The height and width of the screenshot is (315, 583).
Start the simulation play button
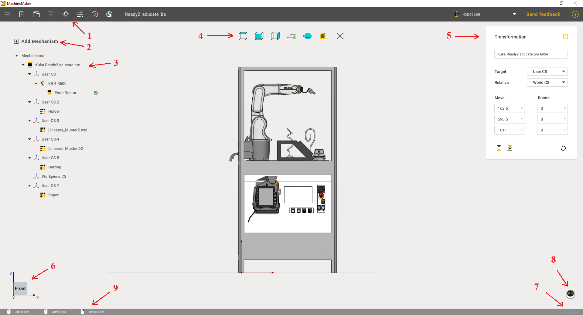[x=95, y=14]
